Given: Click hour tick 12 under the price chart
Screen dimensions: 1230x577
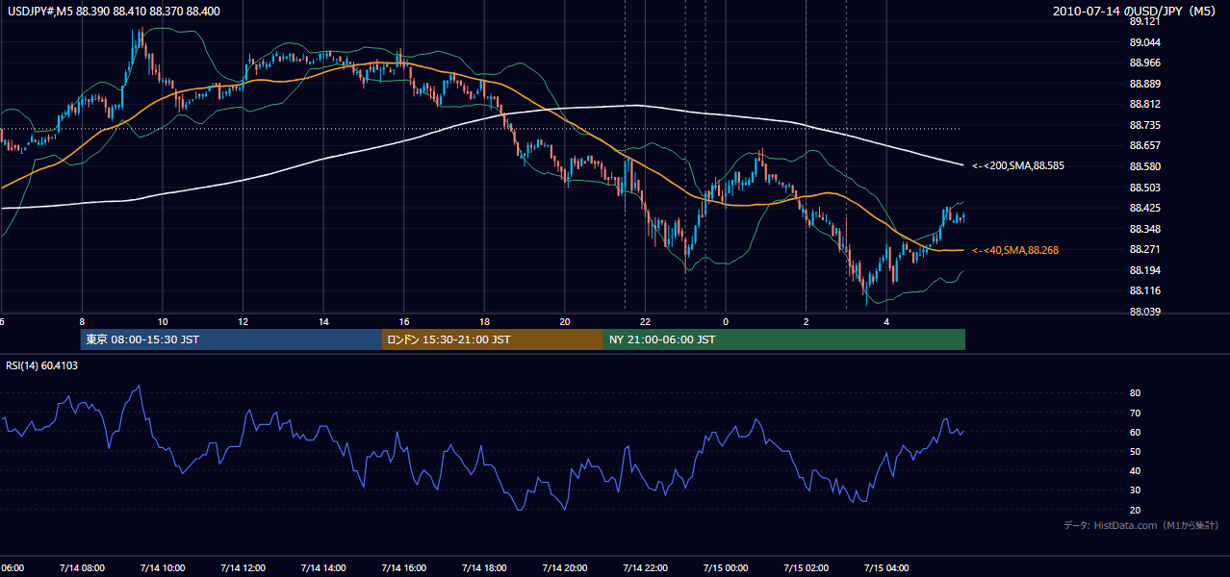Looking at the screenshot, I should coord(243,321).
